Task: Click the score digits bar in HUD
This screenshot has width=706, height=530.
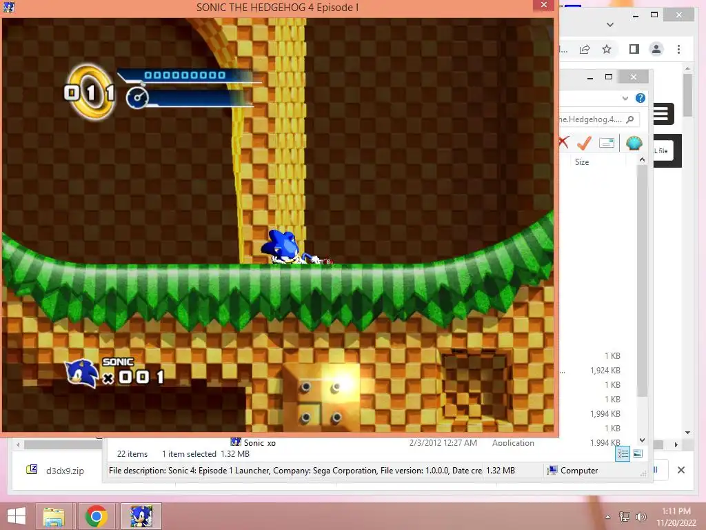Action: pos(185,75)
